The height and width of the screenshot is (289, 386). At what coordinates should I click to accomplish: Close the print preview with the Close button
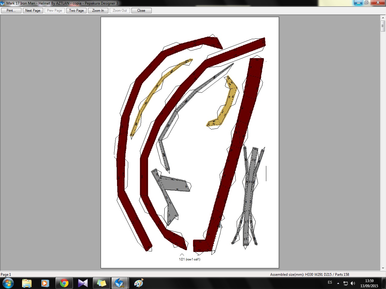141,11
